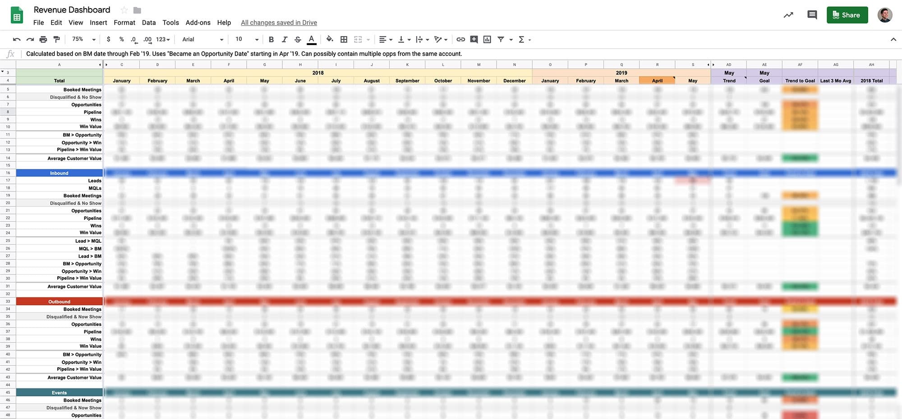Click the Redo arrow in toolbar
Screen dimensions: 902x419
(x=30, y=40)
